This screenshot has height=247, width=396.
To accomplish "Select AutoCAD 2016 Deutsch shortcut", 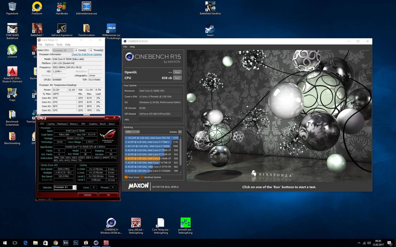I will tap(12, 74).
